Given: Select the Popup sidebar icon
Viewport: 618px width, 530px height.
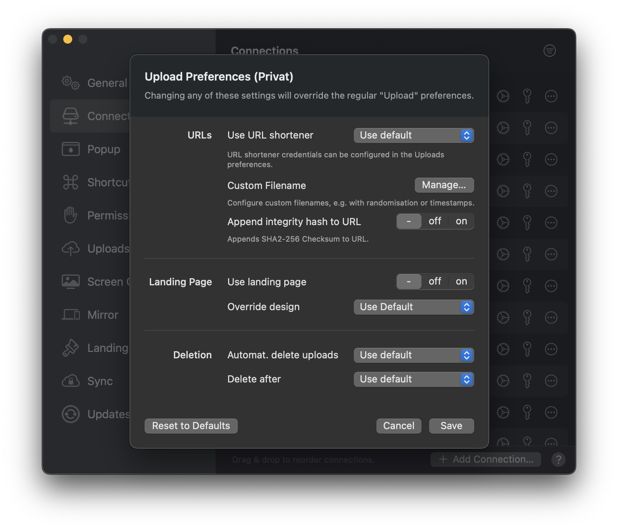Looking at the screenshot, I should click(x=70, y=149).
